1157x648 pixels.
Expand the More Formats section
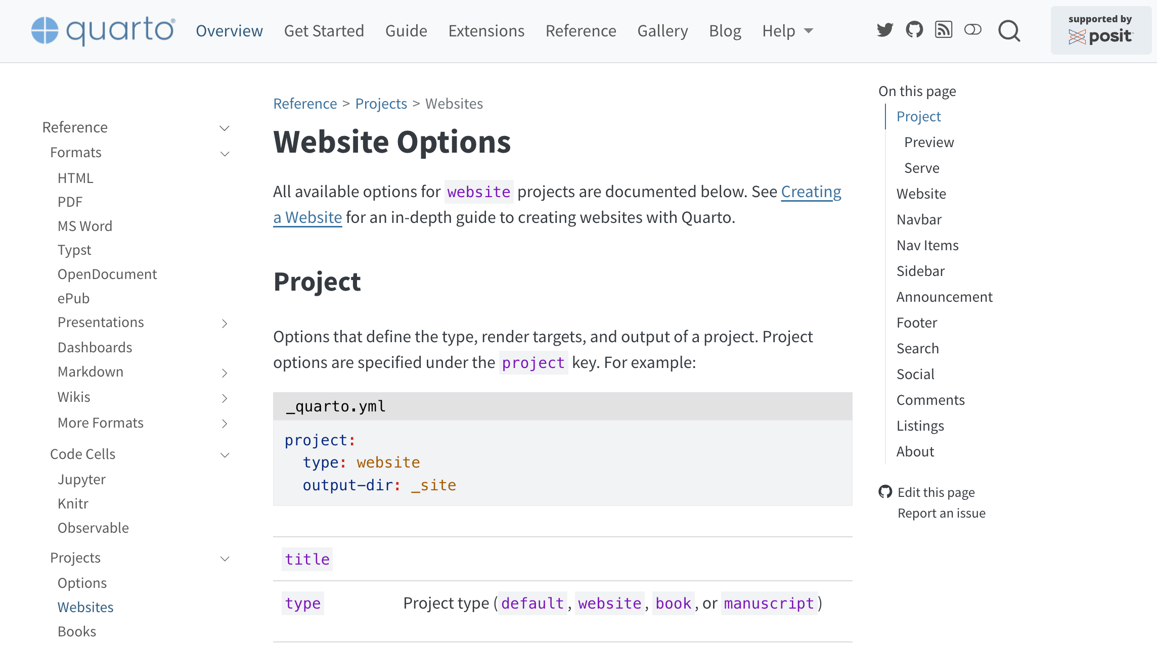pyautogui.click(x=225, y=424)
